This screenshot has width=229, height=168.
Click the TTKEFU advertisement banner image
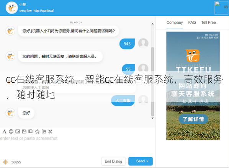click(x=193, y=86)
